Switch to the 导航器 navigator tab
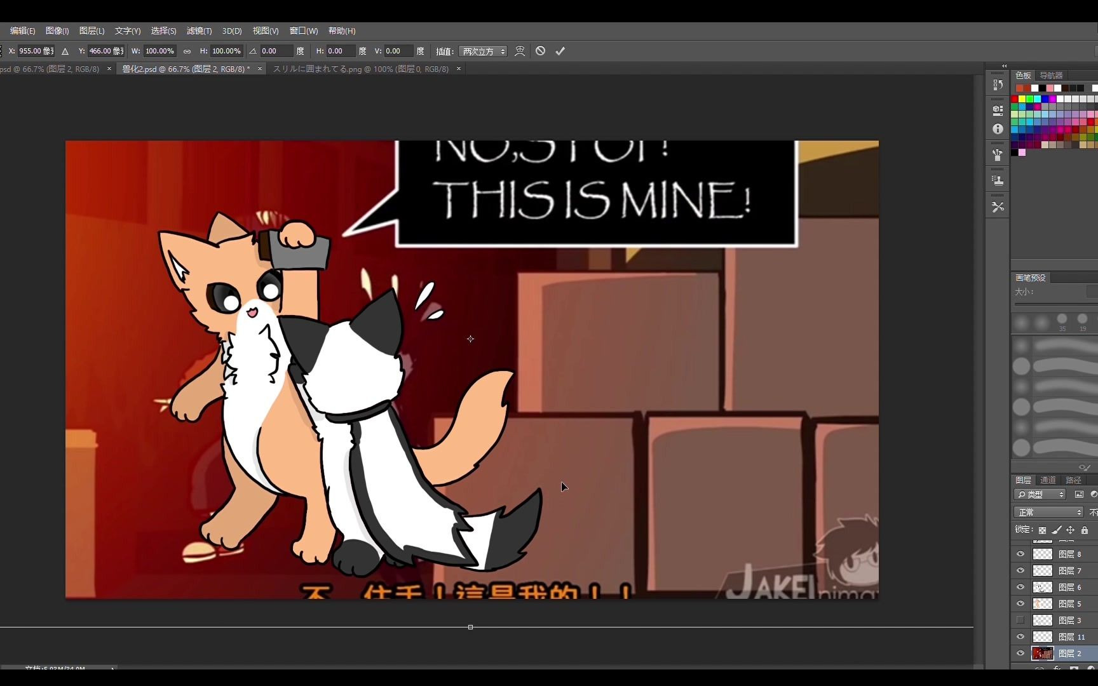1098x686 pixels. point(1051,75)
